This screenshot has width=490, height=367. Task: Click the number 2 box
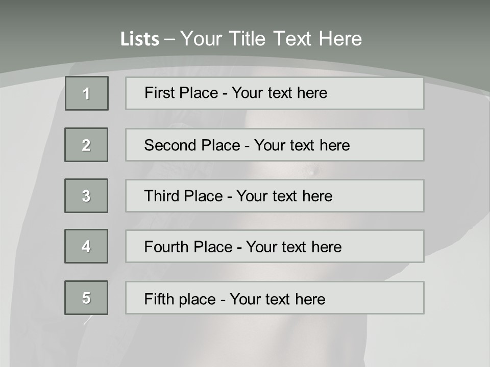[x=86, y=145]
